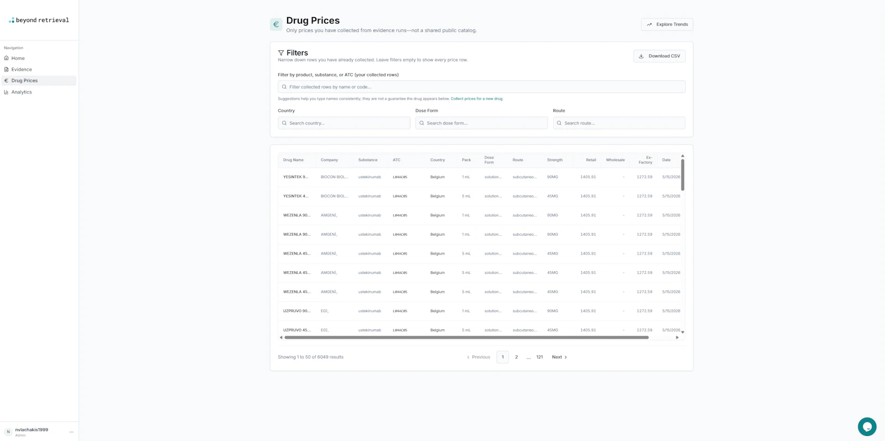This screenshot has width=885, height=441.
Task: Click the table scroll left arrow
Action: (281, 338)
